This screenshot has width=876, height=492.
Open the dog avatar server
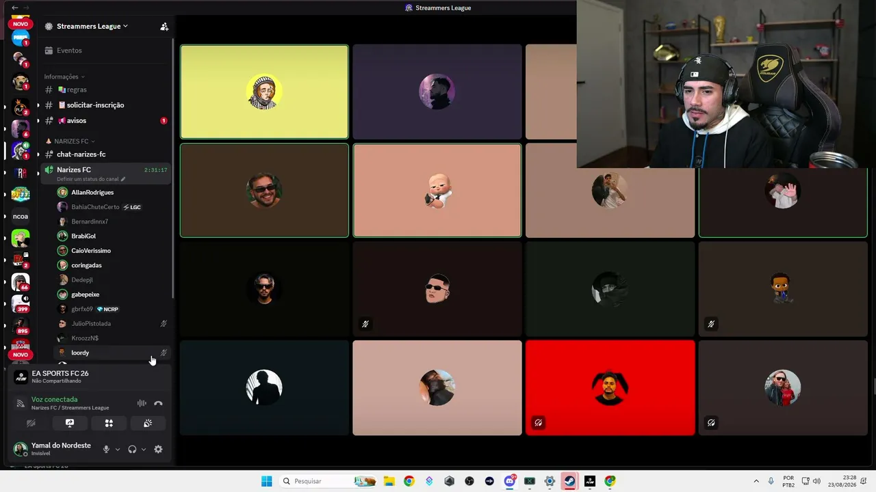[x=21, y=82]
